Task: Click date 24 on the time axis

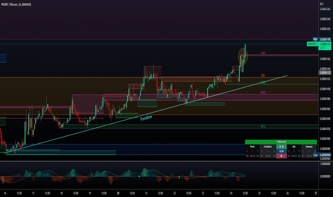Action: point(231,193)
